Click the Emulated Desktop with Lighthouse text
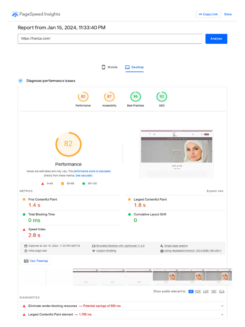The height and width of the screenshot is (327, 245). [x=120, y=246]
